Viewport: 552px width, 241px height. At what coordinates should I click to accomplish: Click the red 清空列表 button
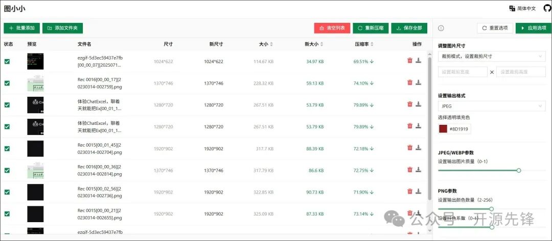point(332,28)
